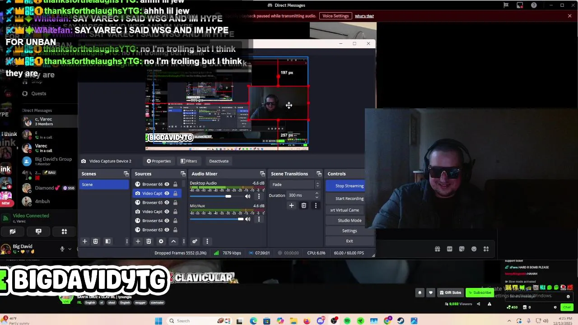Open the Diamond direct message
This screenshot has height=325, width=578.
49,188
